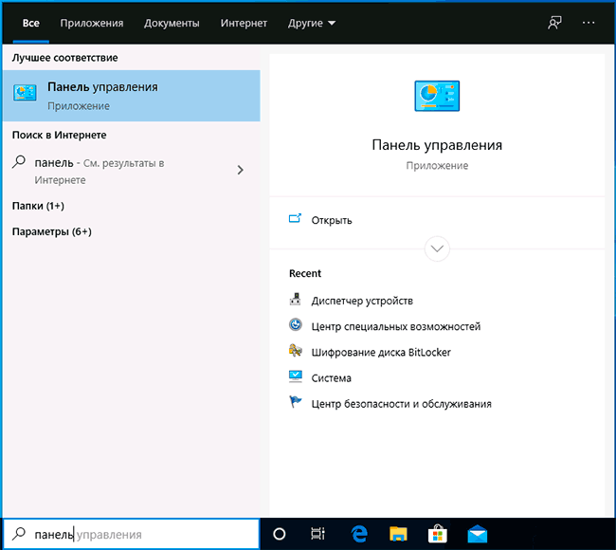Click the BitLocker keys icon
Viewport: 616px width, 550px height.
click(296, 350)
